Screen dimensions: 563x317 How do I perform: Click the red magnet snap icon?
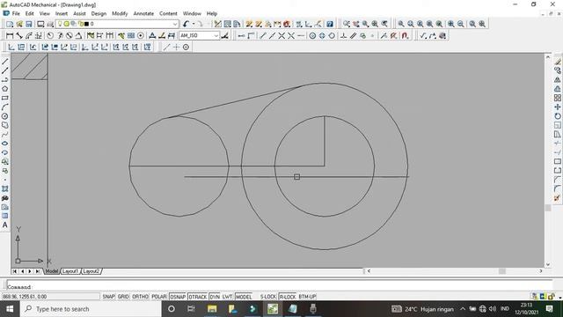pyautogui.click(x=405, y=35)
